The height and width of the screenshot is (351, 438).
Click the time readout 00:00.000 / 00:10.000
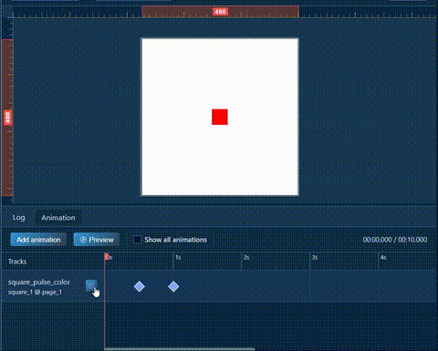click(395, 240)
